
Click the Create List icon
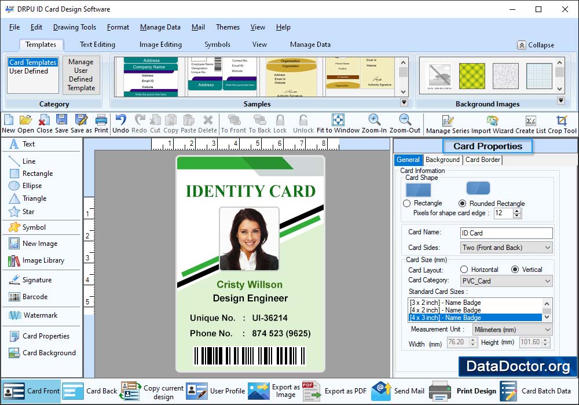tap(530, 120)
